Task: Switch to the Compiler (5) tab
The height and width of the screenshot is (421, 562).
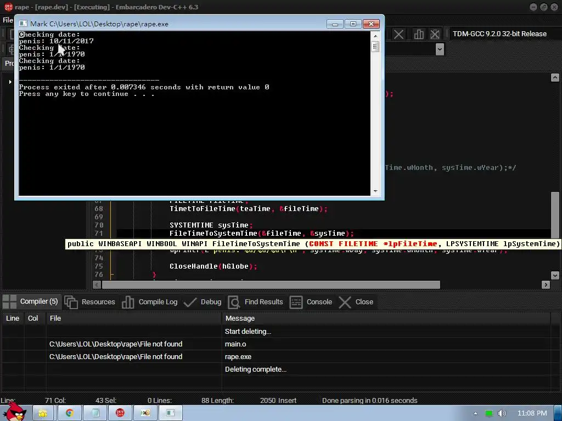Action: 31,301
